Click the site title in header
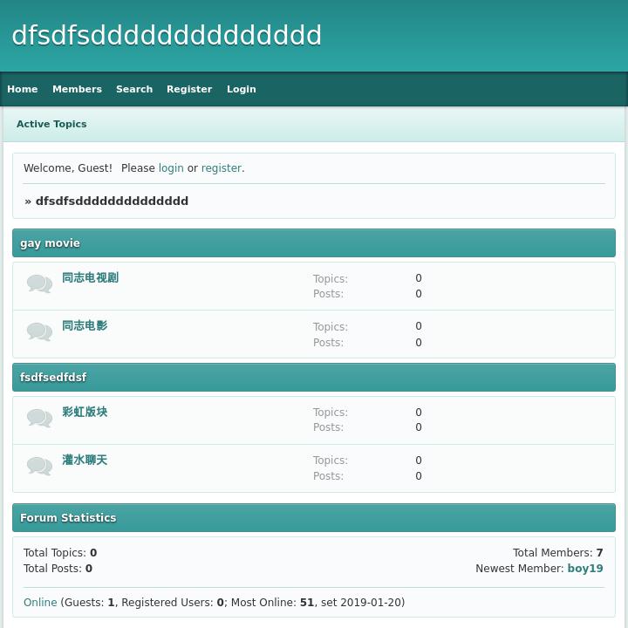This screenshot has width=628, height=628. click(x=167, y=36)
